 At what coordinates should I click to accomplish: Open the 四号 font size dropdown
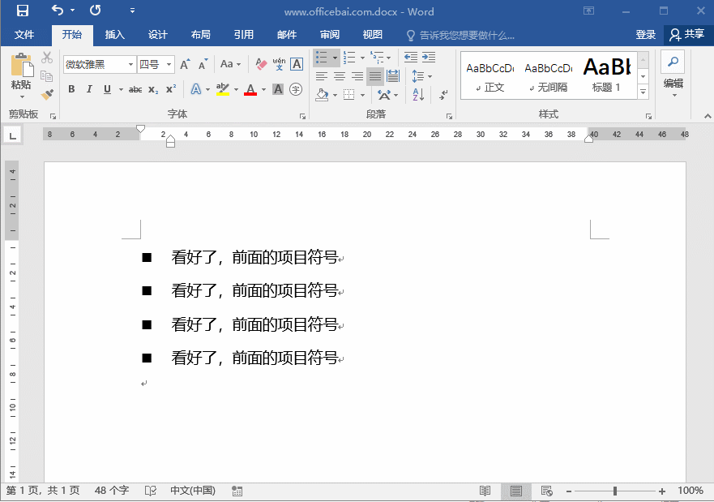169,65
